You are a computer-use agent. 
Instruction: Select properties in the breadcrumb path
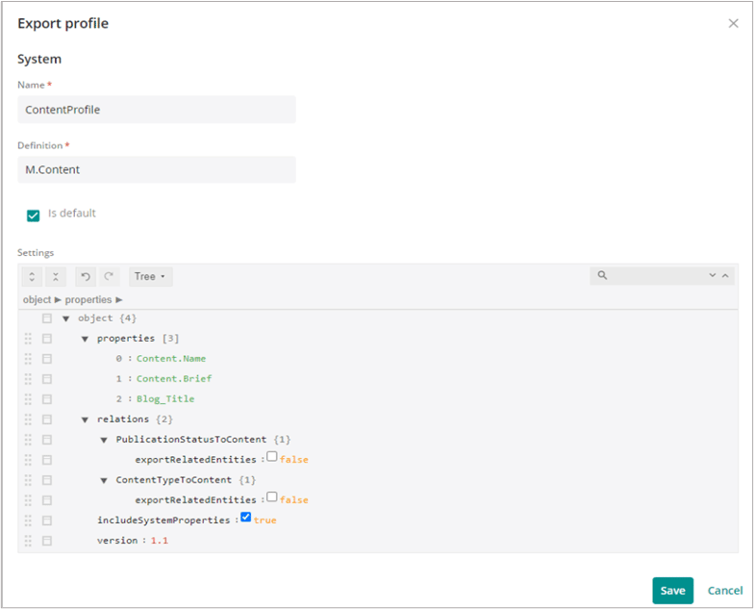click(x=88, y=300)
